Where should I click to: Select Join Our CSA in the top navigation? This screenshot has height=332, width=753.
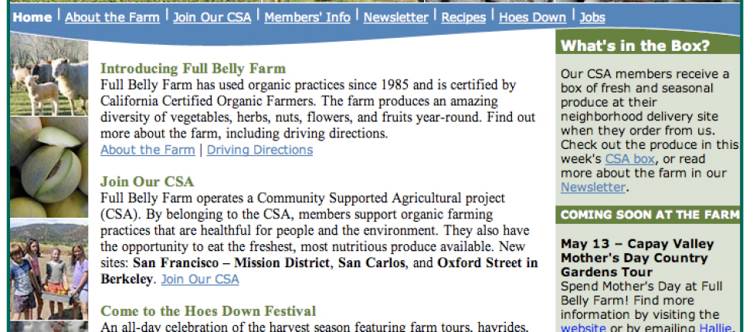[212, 17]
